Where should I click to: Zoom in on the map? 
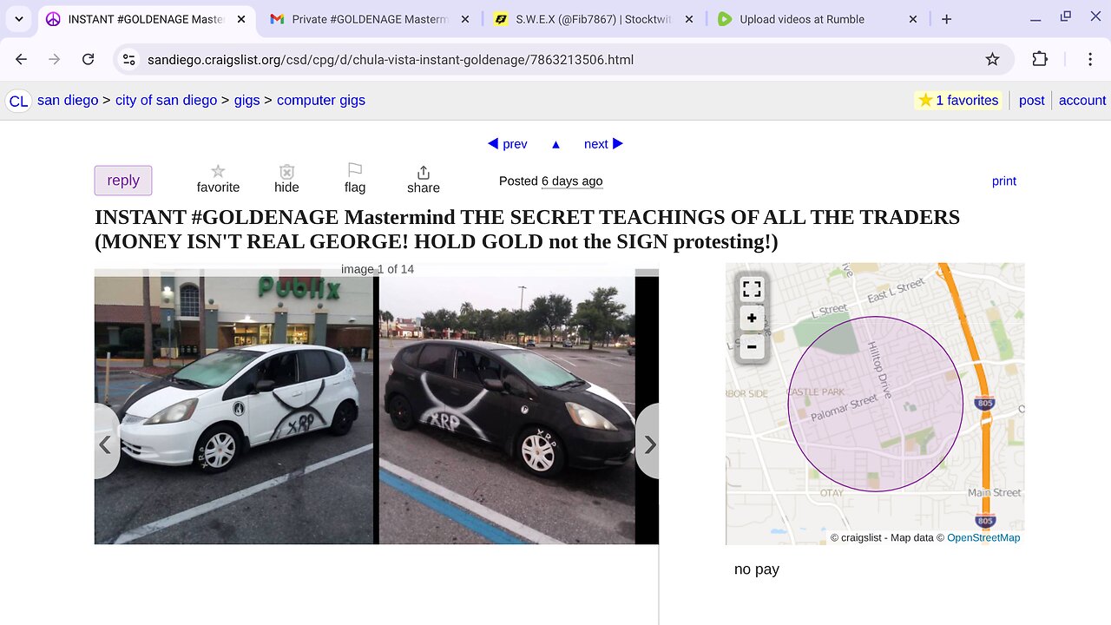(x=752, y=319)
